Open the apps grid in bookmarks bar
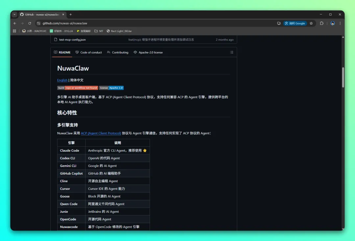 tap(14, 31)
